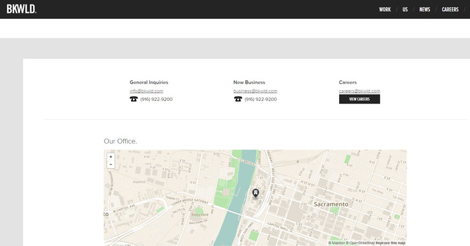Open the CAREERS navigation link
Viewport: 470px width, 246px height.
(x=450, y=10)
